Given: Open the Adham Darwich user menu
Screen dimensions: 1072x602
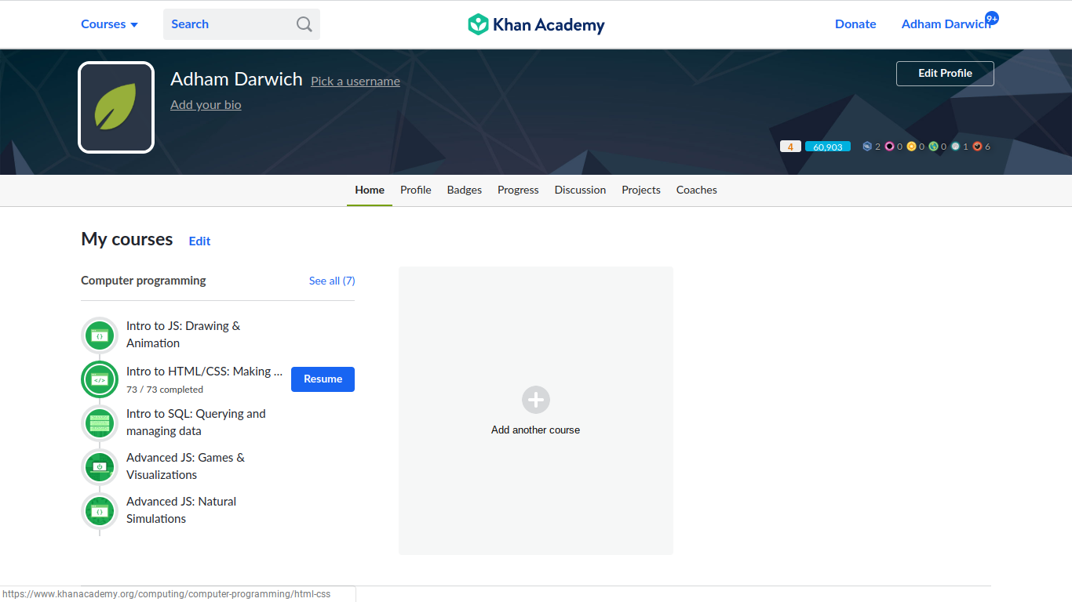Looking at the screenshot, I should pos(946,24).
